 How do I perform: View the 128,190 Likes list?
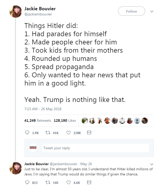[65, 120]
